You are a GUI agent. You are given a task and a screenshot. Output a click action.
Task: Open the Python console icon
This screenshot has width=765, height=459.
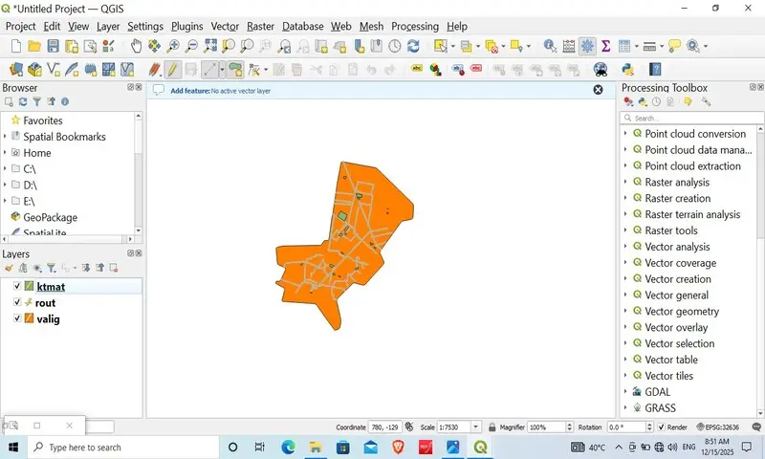[628, 69]
